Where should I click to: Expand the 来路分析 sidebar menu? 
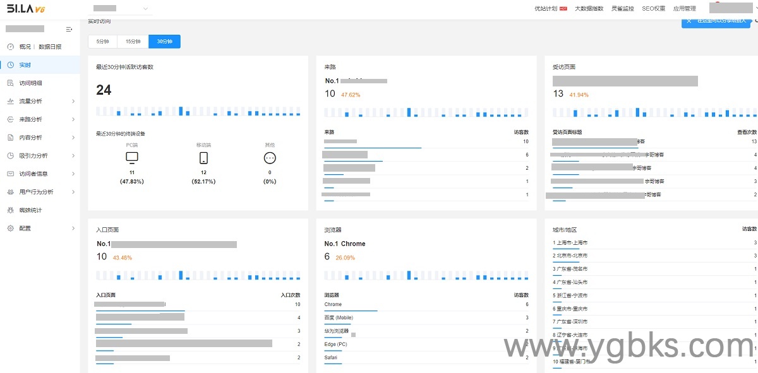(x=40, y=119)
